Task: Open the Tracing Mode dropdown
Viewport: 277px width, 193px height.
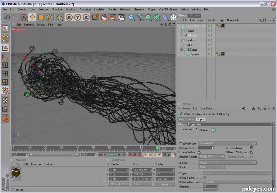Action: 227,143
